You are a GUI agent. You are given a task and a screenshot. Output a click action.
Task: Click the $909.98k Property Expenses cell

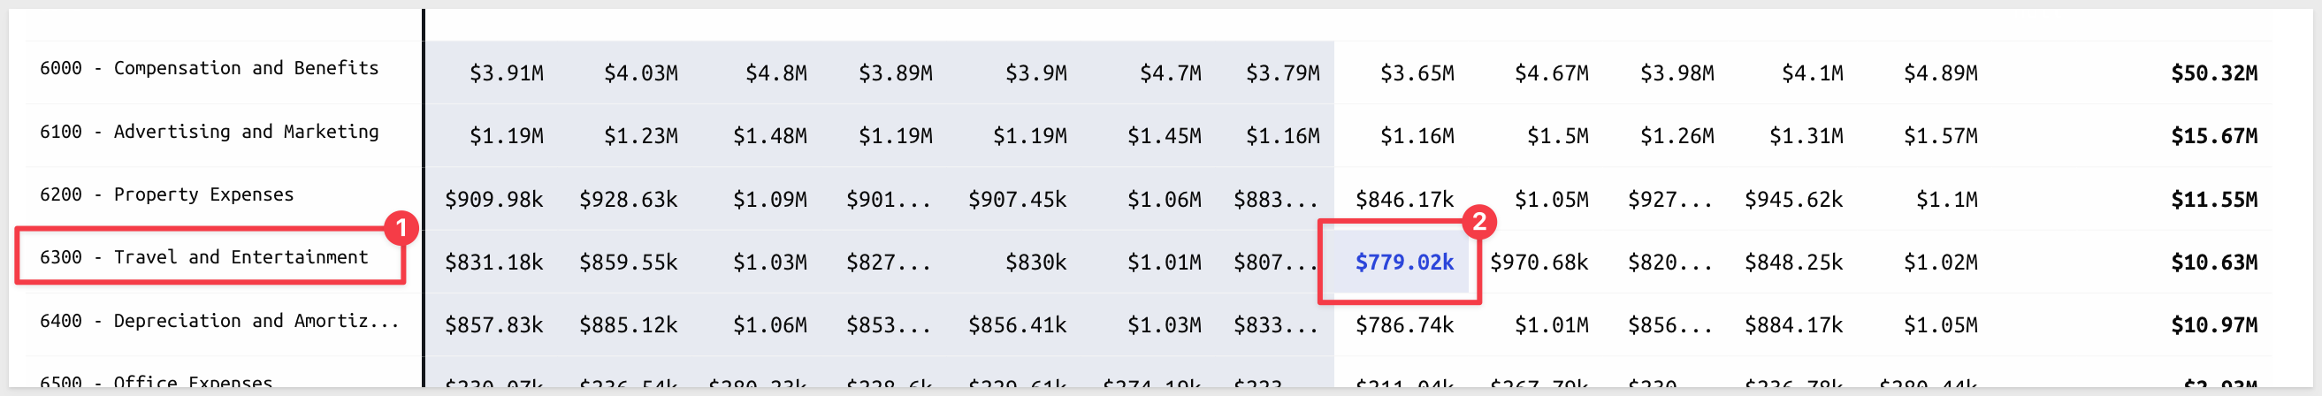coord(494,200)
